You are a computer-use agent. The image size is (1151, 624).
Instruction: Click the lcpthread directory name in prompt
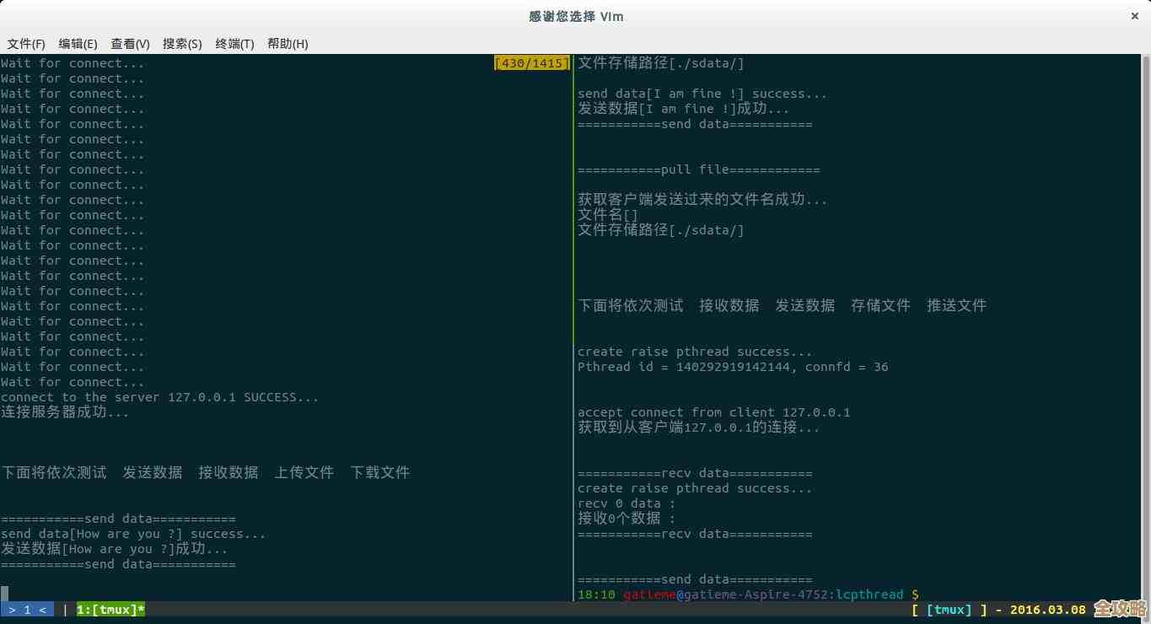(870, 594)
